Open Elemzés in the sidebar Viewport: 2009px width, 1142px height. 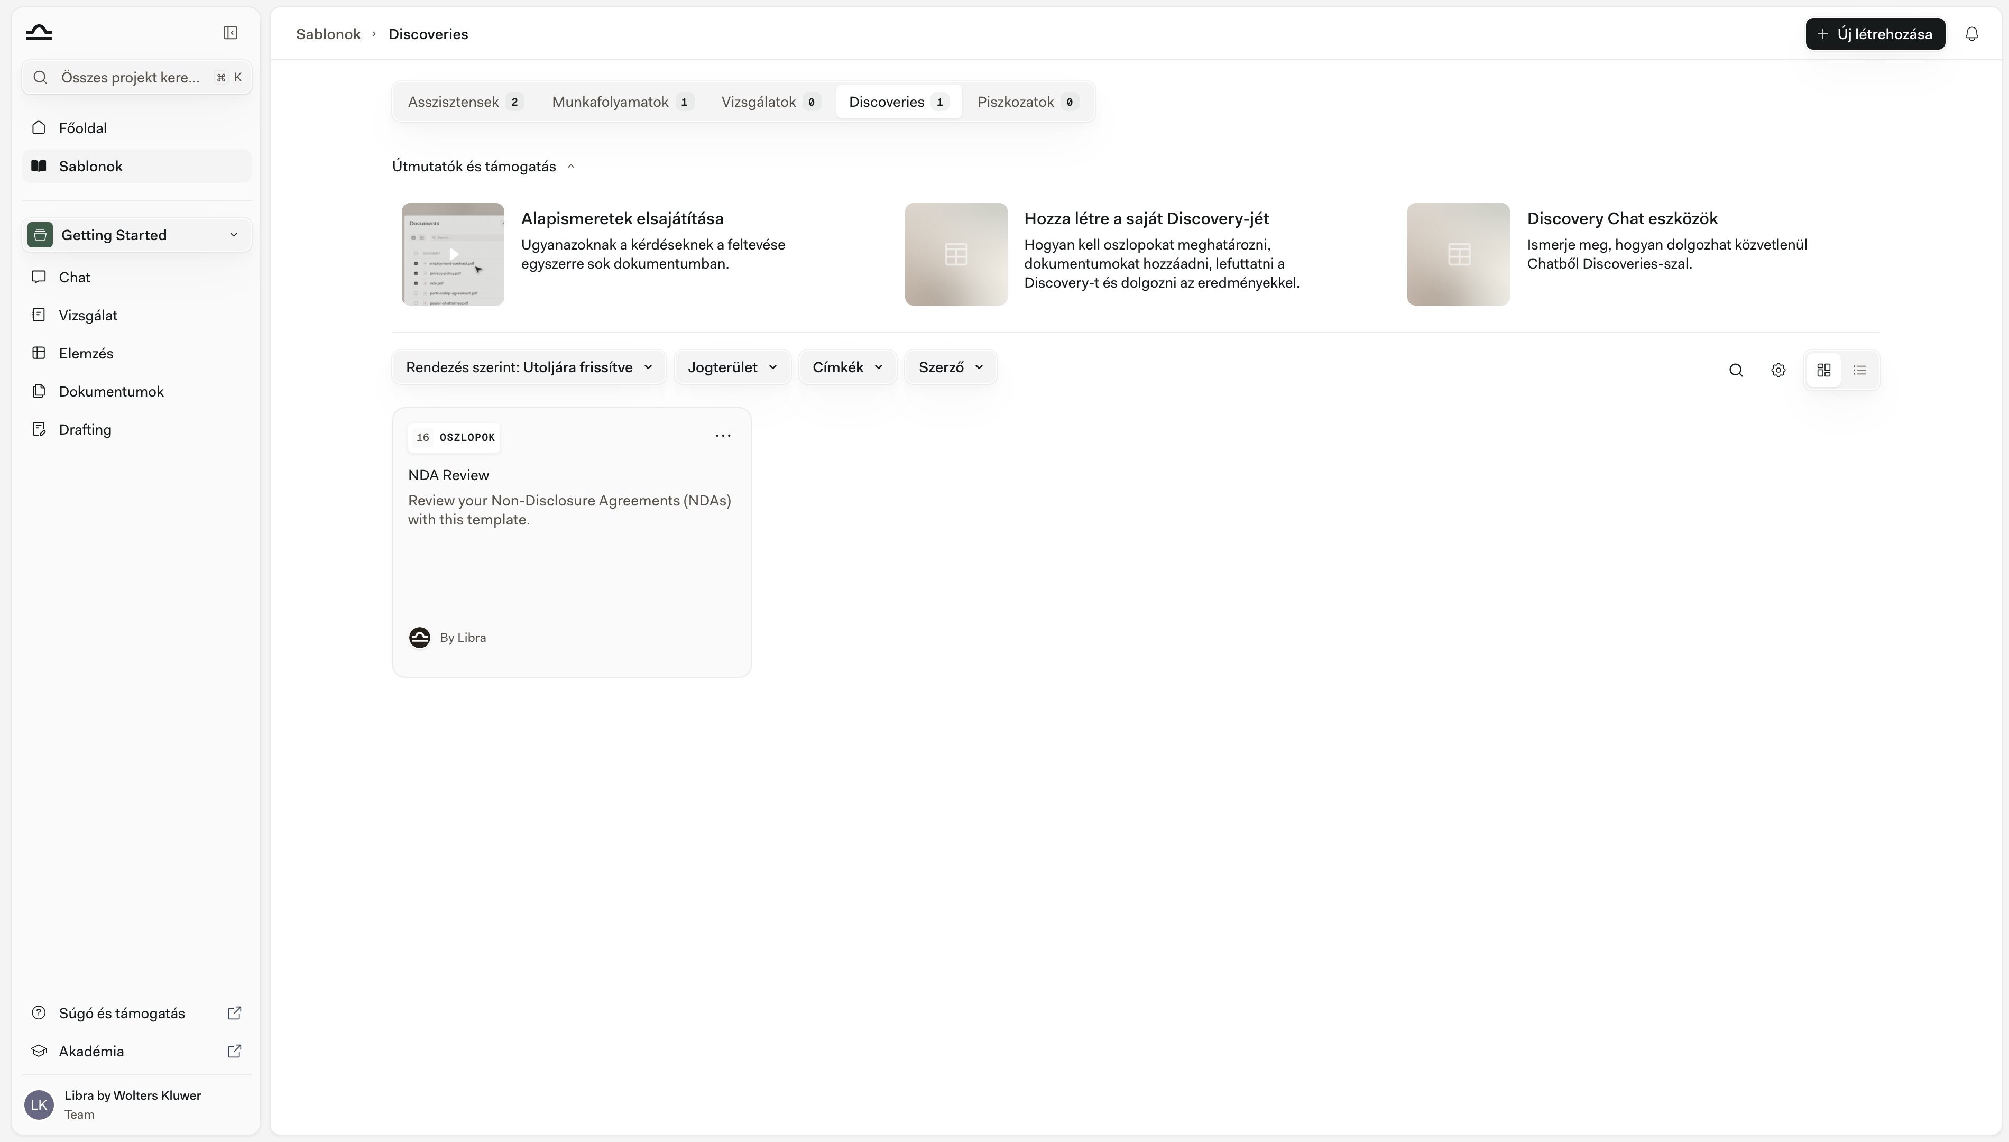click(x=136, y=353)
